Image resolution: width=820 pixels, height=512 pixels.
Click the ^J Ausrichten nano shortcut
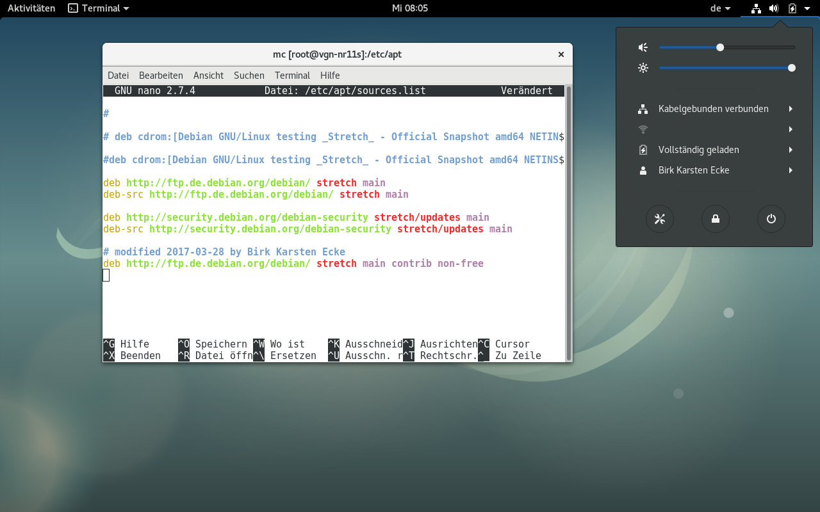pyautogui.click(x=440, y=344)
